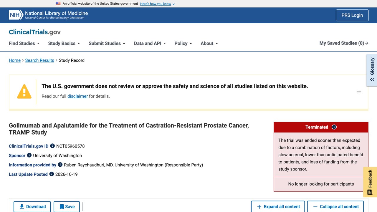Open info icon beside Information provided by

click(60, 165)
